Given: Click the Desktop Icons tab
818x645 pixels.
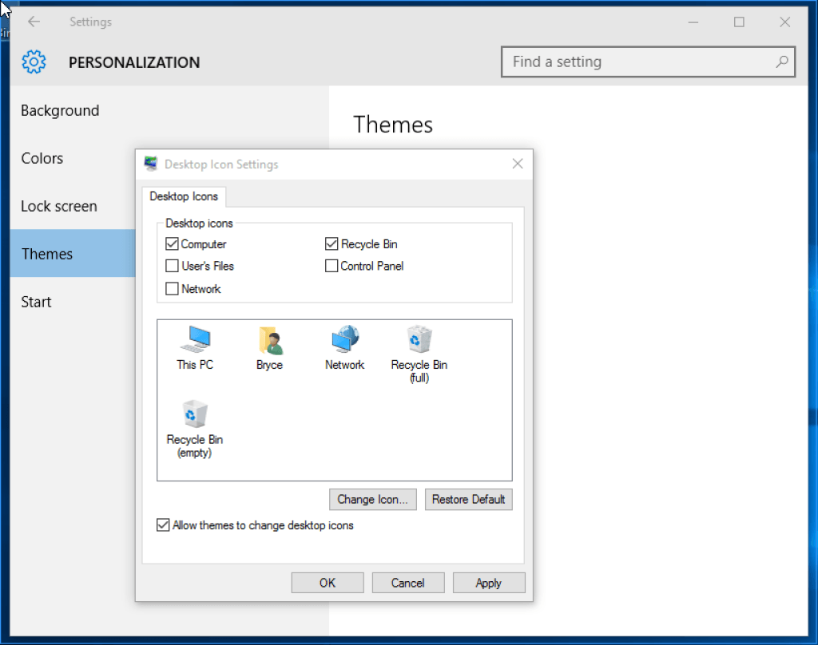Looking at the screenshot, I should click(x=184, y=196).
